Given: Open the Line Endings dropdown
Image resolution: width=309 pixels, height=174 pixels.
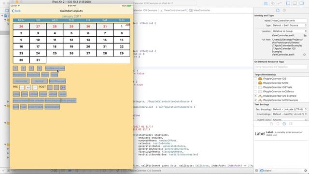Looking at the screenshot, I should click(x=289, y=114).
